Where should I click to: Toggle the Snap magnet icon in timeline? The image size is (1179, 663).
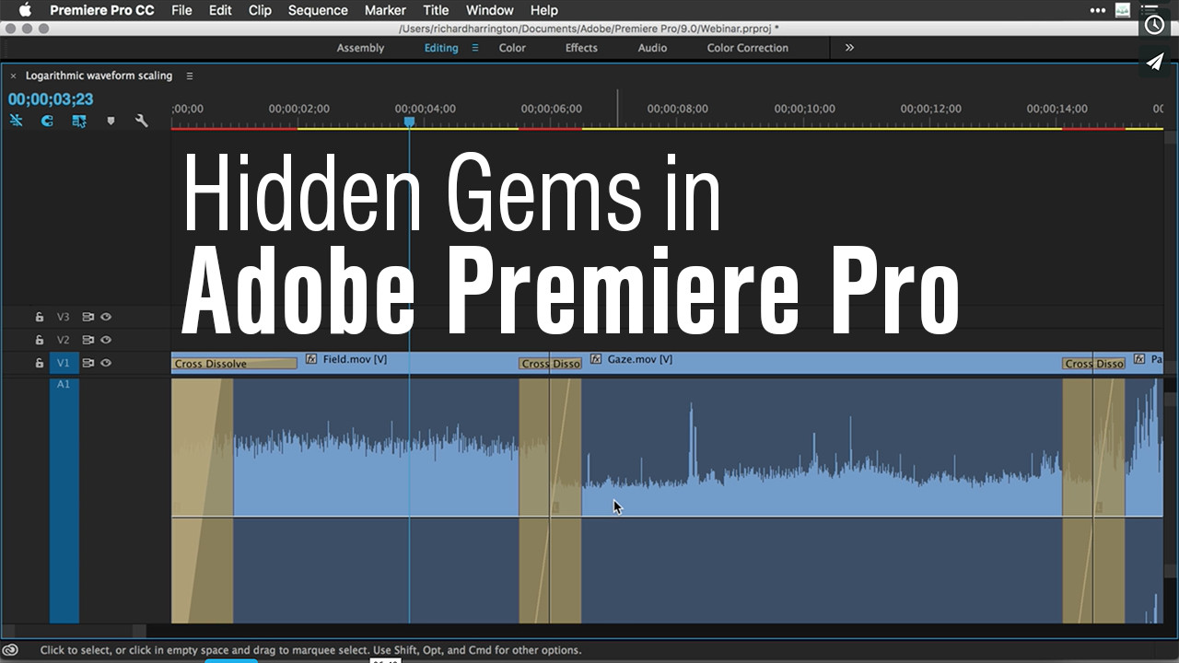click(x=47, y=121)
